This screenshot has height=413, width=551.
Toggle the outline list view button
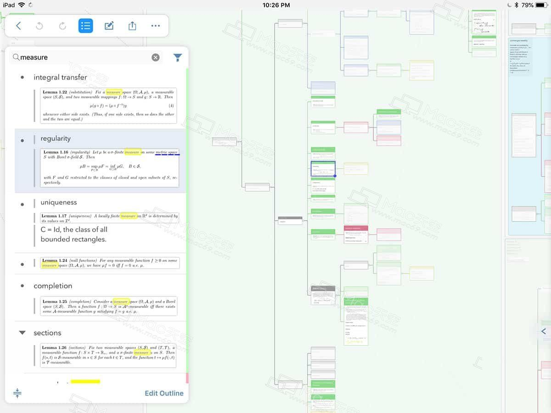(85, 26)
